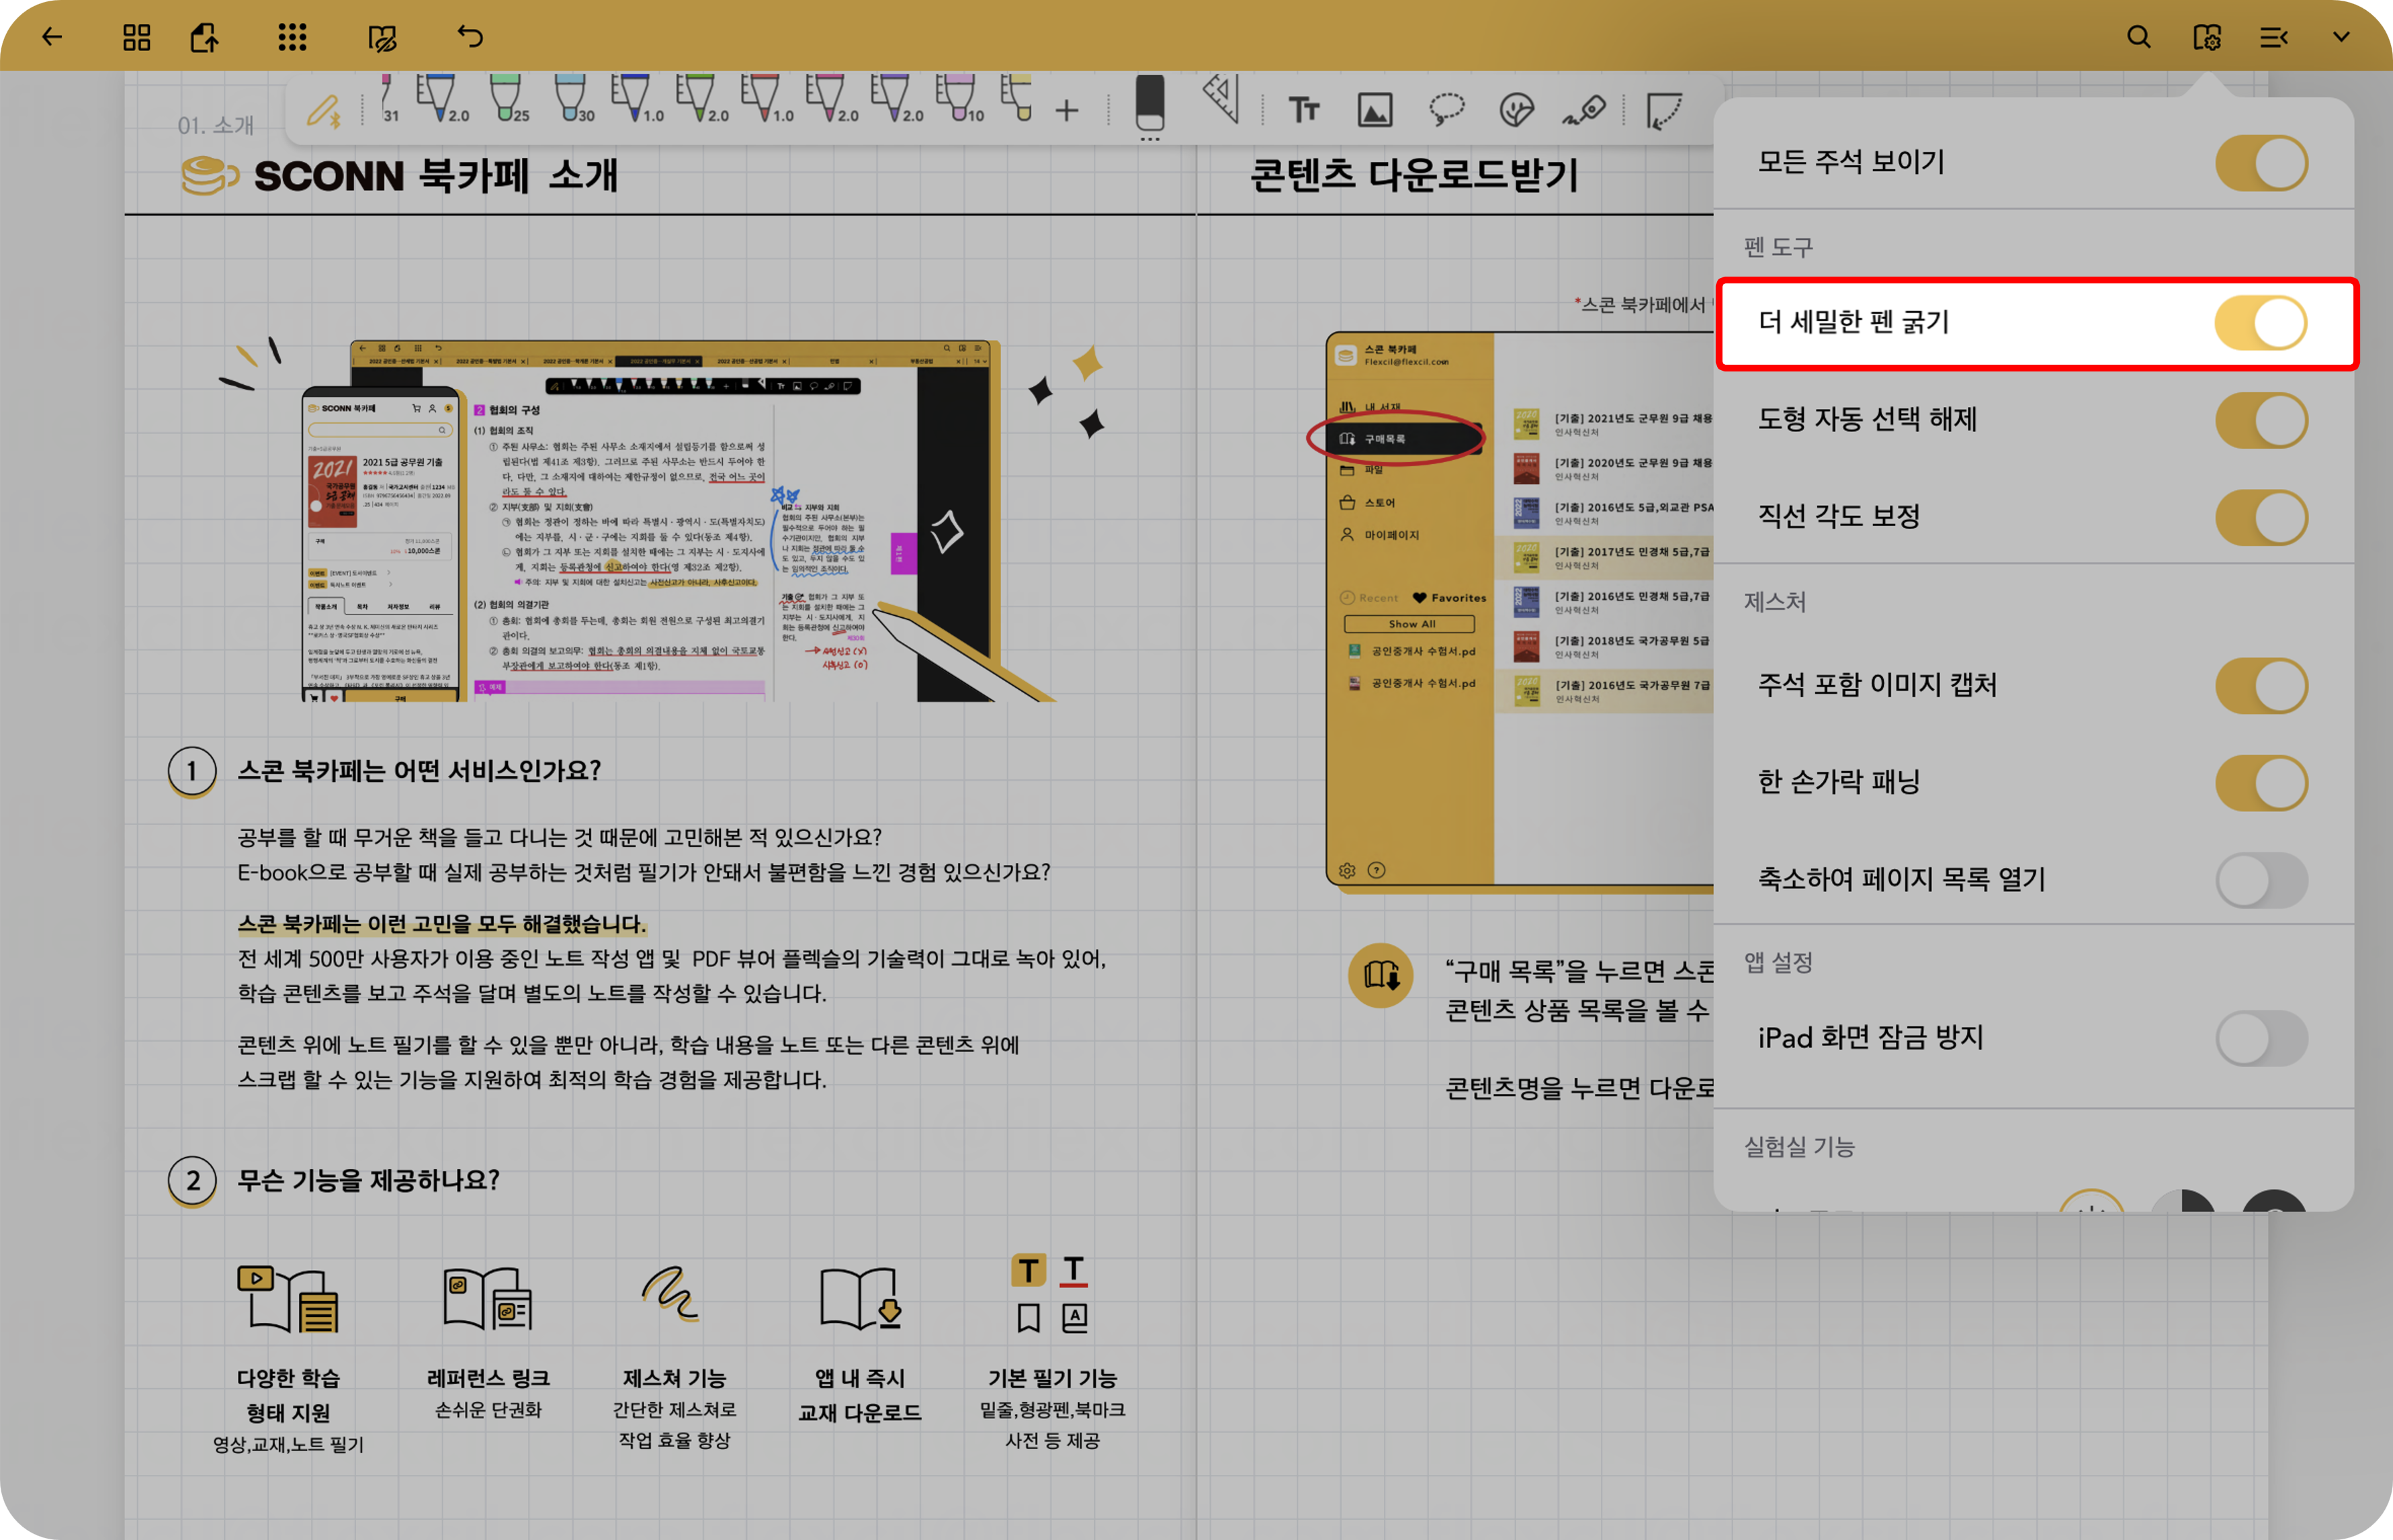This screenshot has height=1540, width=2393.
Task: Undo the last action
Action: pos(470,37)
